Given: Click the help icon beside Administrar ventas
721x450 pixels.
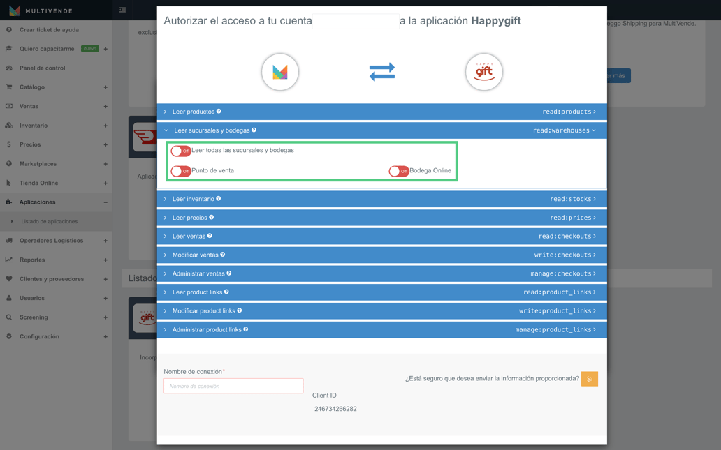Looking at the screenshot, I should pyautogui.click(x=229, y=273).
